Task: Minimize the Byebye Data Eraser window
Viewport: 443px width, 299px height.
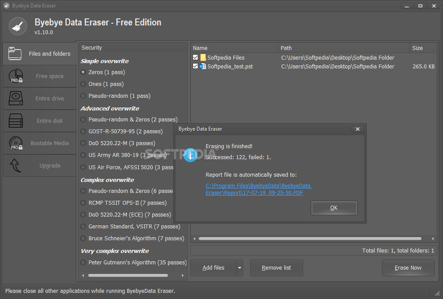Action: (407, 6)
